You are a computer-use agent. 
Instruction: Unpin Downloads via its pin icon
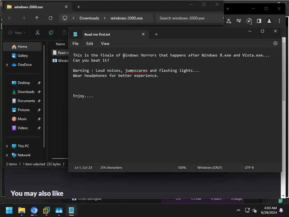tap(39, 92)
